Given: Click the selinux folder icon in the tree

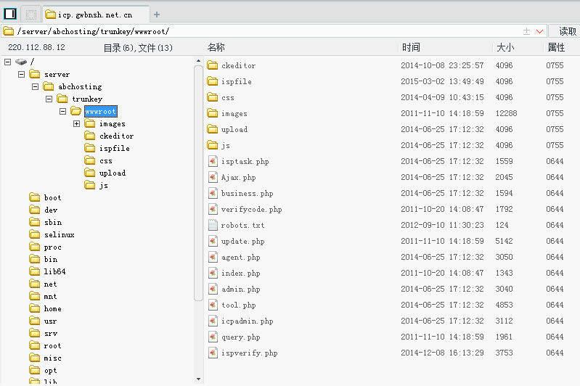Looking at the screenshot, I should pyautogui.click(x=34, y=234).
